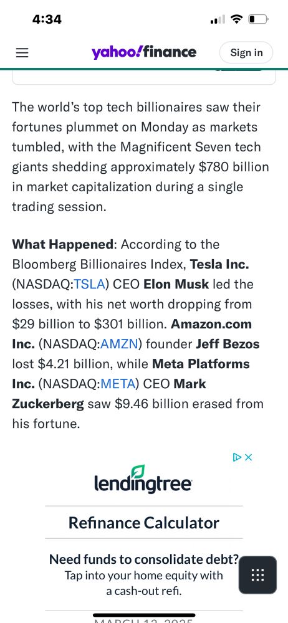Image resolution: width=288 pixels, height=623 pixels.
Task: Tap the AdChoices triangle icon
Action: click(237, 457)
